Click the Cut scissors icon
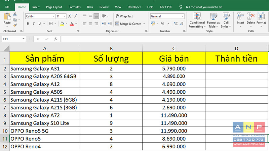269x151 pixels. point(15,14)
